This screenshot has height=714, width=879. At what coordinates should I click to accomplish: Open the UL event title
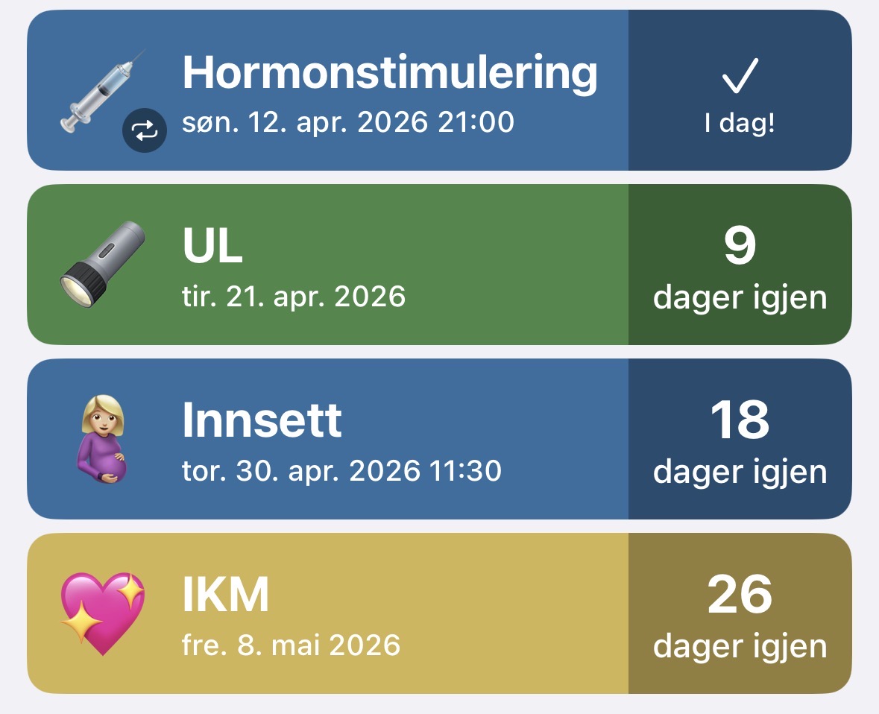pos(212,246)
